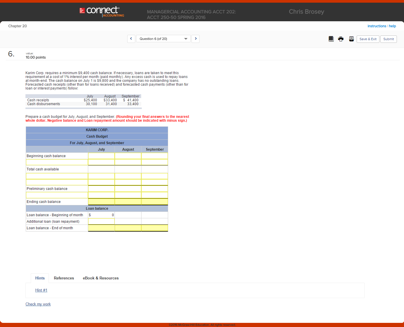Open the eBook & Resources tab

click(101, 278)
